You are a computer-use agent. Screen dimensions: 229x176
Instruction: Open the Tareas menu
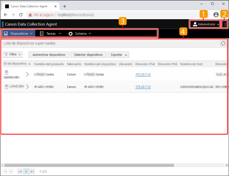(x=50, y=33)
